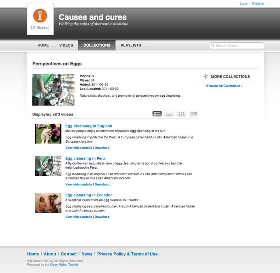Download the Egg cleansing in Peru video
This screenshot has width=280, height=273.
coord(102,185)
